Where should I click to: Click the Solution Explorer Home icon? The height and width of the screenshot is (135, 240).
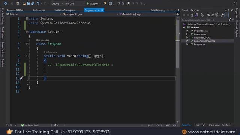point(192,15)
